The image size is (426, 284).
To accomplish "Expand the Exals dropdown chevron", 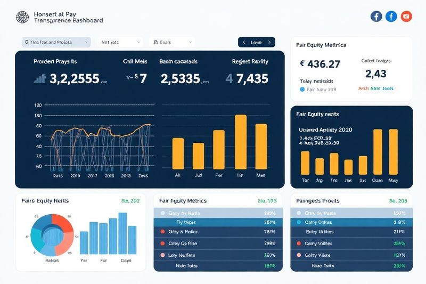I will point(190,42).
